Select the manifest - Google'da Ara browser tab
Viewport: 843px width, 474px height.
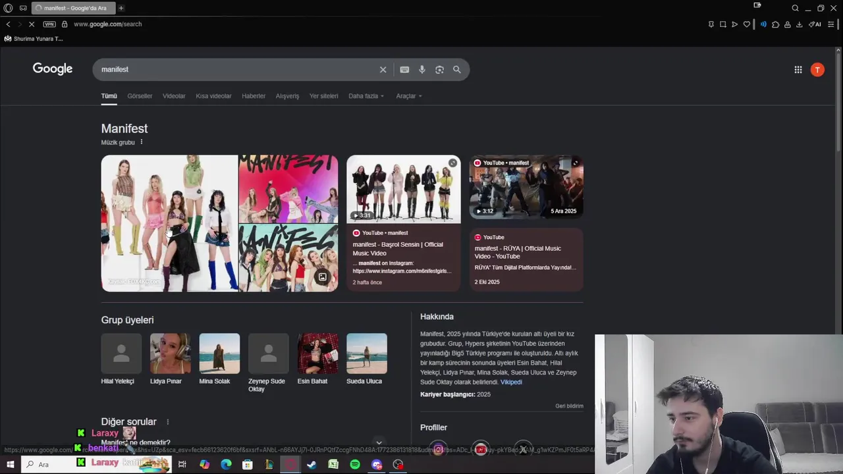[x=72, y=8]
